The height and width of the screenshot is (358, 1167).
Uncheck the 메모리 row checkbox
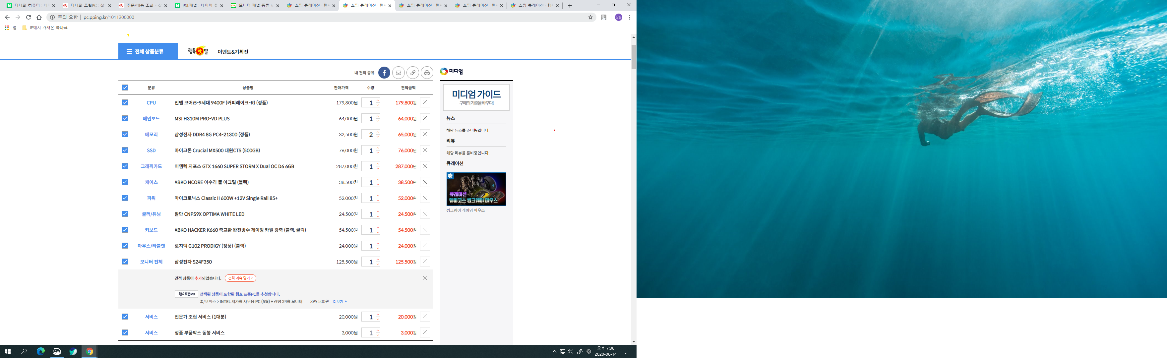point(125,135)
